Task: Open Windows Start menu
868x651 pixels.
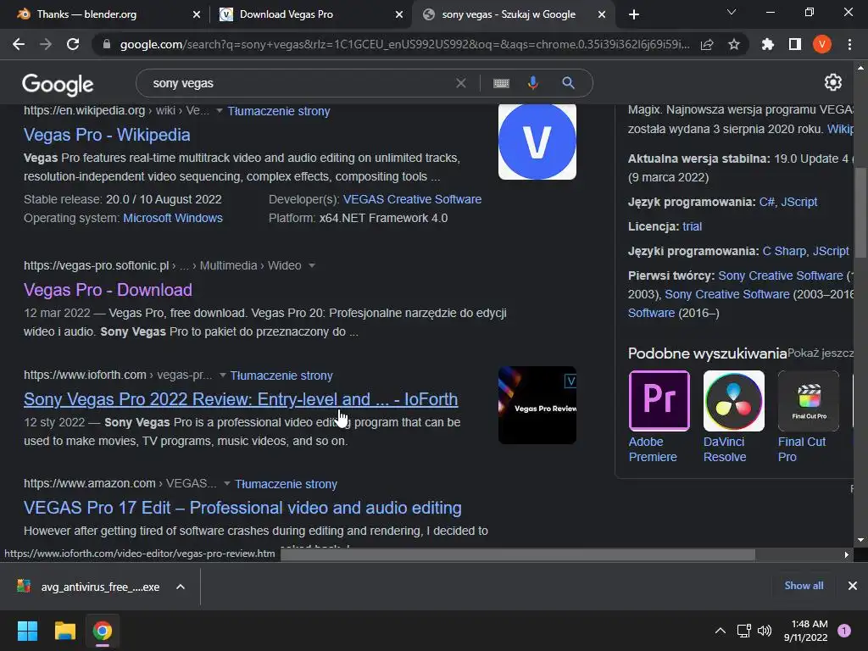Action: (x=27, y=631)
